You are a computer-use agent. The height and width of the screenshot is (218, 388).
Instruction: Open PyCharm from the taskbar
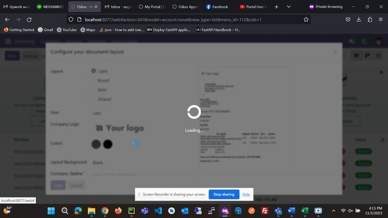tap(132, 211)
